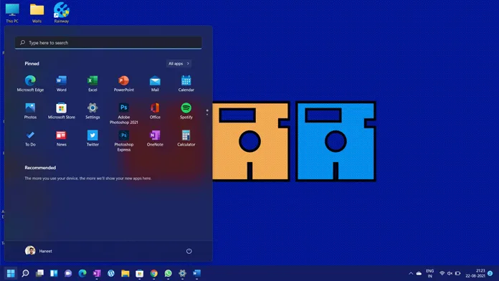
Task: Open Microsoft Store from taskbar
Action: click(139, 273)
